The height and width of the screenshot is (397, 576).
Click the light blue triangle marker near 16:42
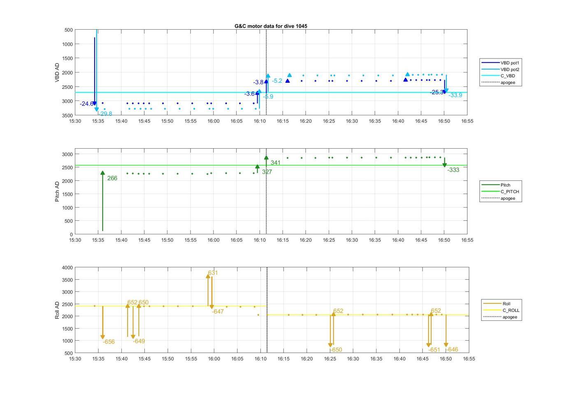point(408,75)
